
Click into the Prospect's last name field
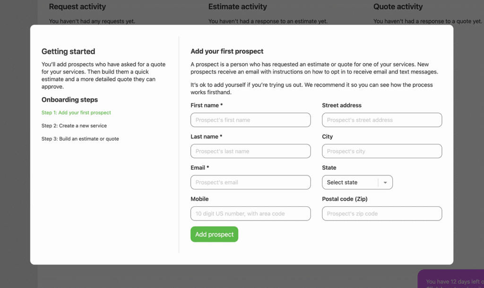[251, 151]
